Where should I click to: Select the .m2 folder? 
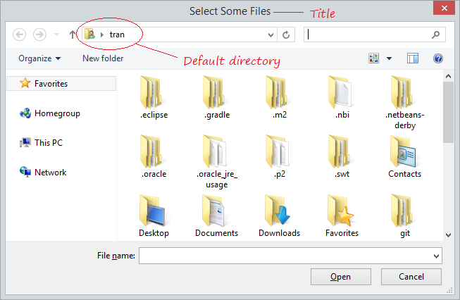(279, 96)
